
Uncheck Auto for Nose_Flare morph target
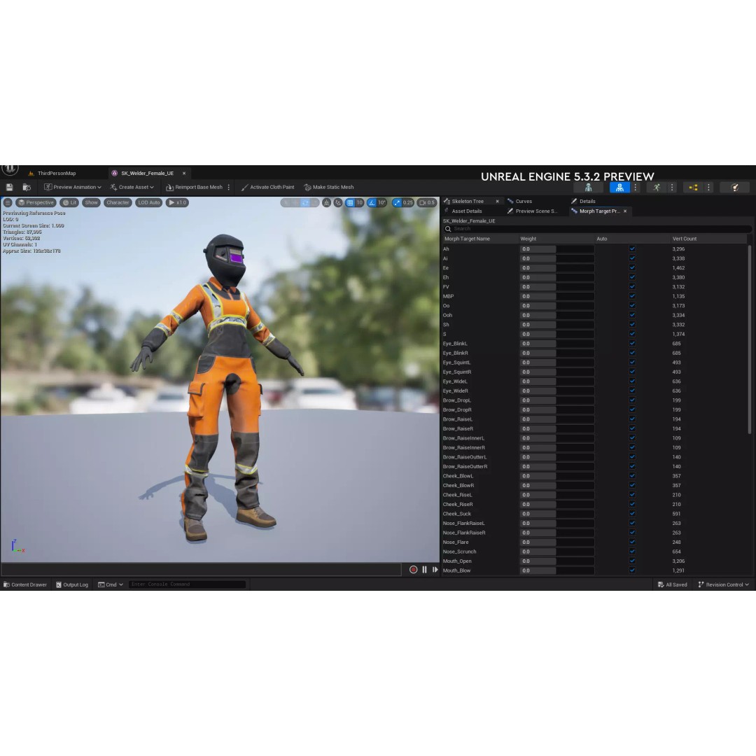pyautogui.click(x=632, y=542)
